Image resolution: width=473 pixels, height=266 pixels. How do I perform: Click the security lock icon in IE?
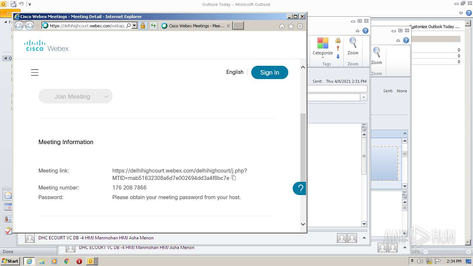(143, 26)
